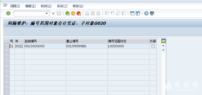Click the year cell 2022
Image resolution: width=202 pixels, height=95 pixels.
coord(19,46)
